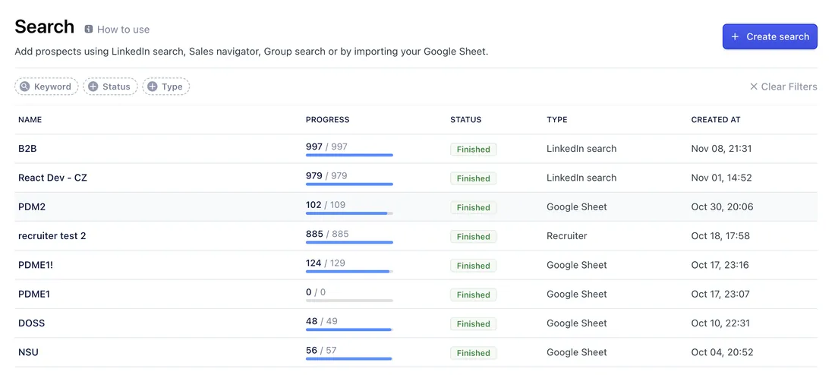Click the info icon beside How to use
835x375 pixels.
click(88, 30)
